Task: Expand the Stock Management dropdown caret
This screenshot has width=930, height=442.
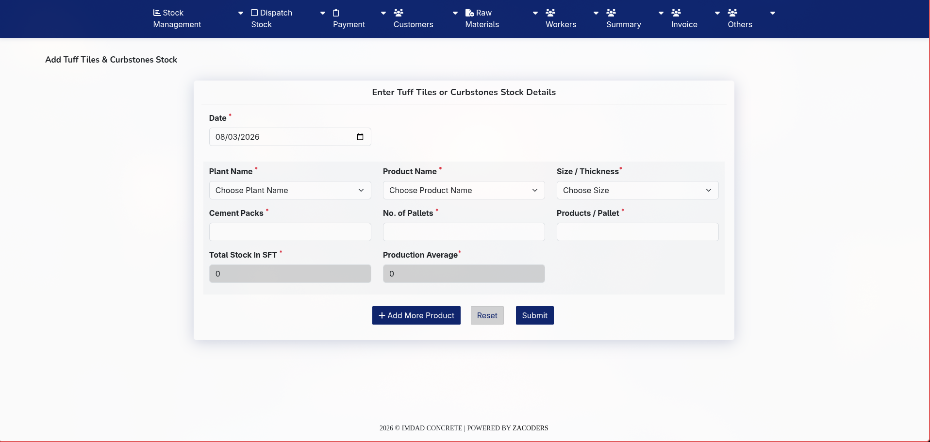Action: tap(241, 13)
